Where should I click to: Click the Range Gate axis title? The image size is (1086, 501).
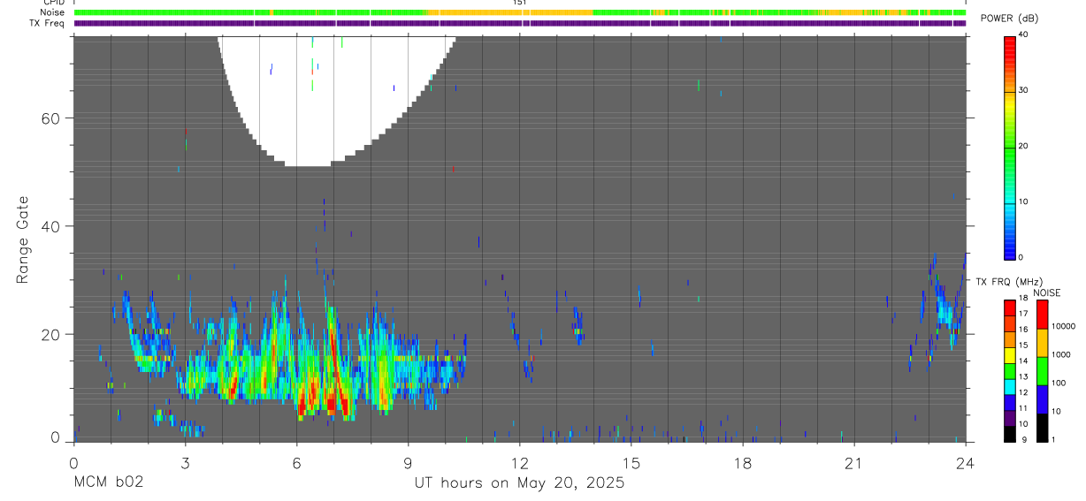click(22, 240)
